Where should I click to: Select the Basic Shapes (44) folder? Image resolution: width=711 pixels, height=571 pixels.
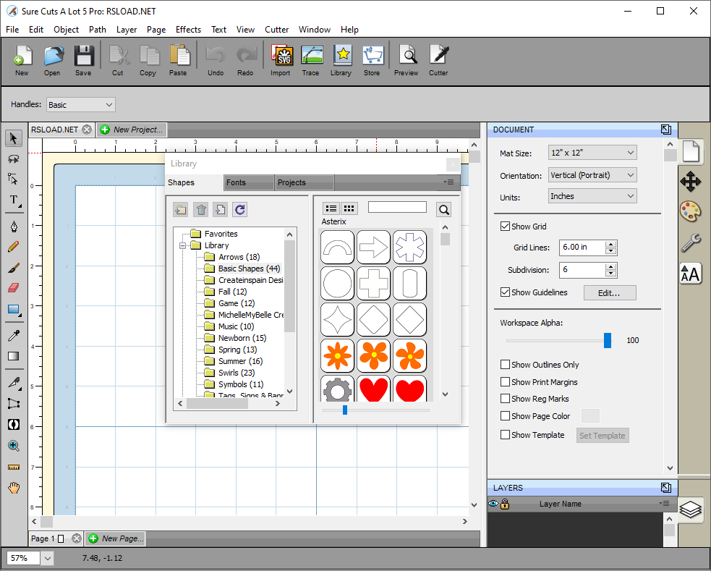pyautogui.click(x=249, y=268)
